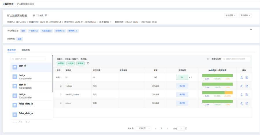Switch to the 图&关系 tab

[26, 50]
